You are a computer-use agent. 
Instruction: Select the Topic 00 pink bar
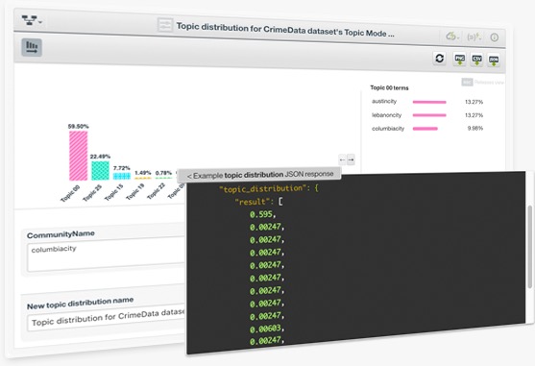(x=78, y=156)
